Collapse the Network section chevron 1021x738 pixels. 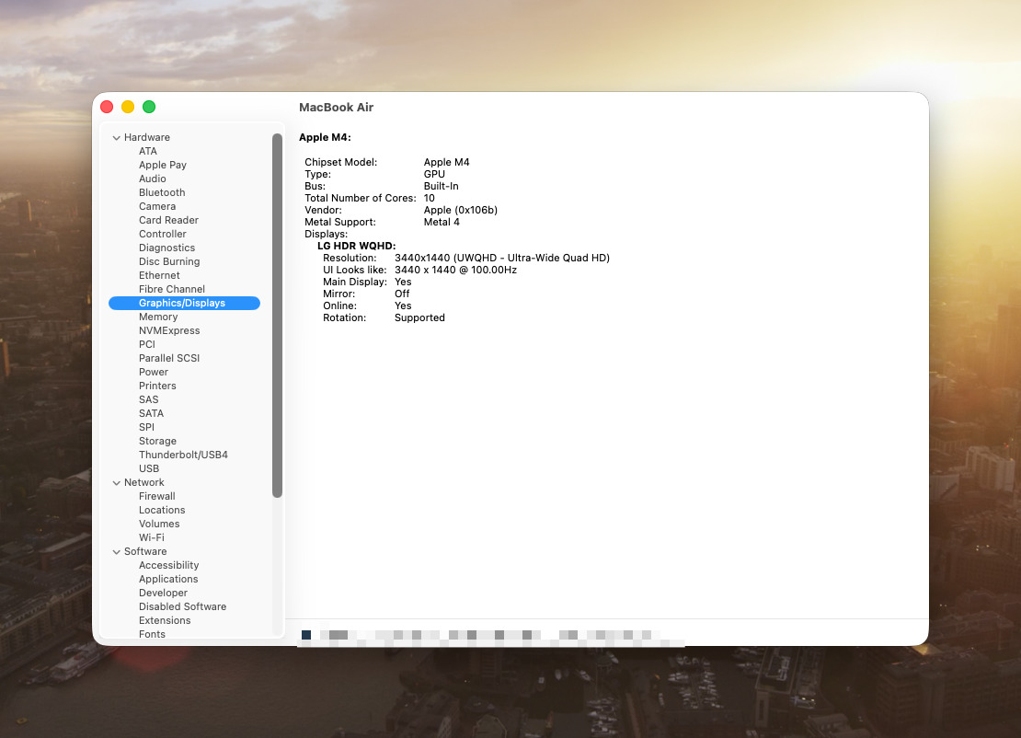coord(117,483)
